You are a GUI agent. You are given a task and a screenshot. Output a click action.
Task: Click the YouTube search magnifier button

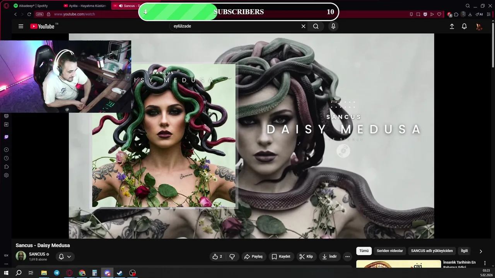click(x=316, y=26)
